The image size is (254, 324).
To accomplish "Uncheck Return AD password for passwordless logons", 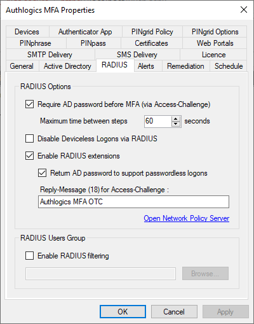I will [42, 173].
